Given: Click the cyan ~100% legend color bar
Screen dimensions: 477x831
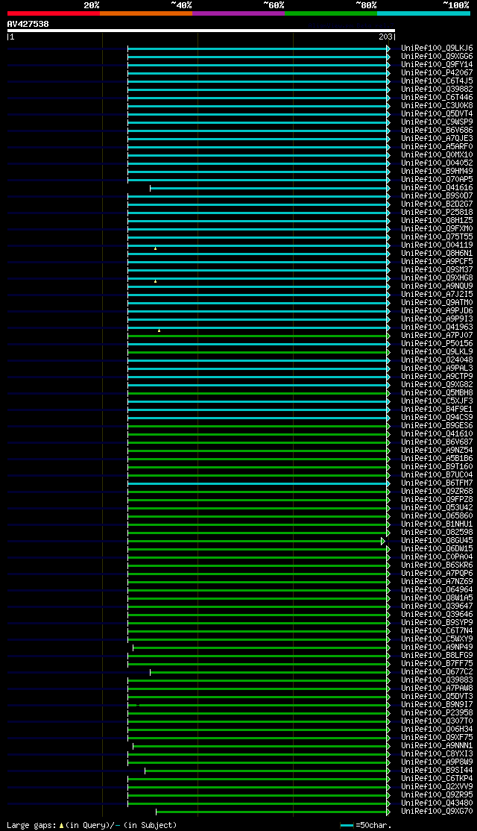Looking at the screenshot, I should pyautogui.click(x=423, y=13).
